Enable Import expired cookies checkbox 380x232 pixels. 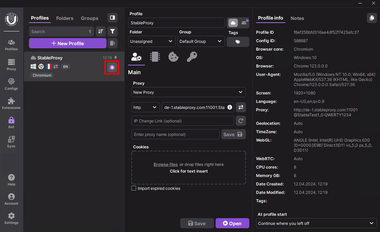pyautogui.click(x=134, y=188)
